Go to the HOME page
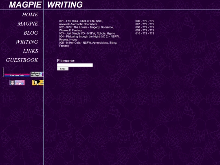 (30, 15)
